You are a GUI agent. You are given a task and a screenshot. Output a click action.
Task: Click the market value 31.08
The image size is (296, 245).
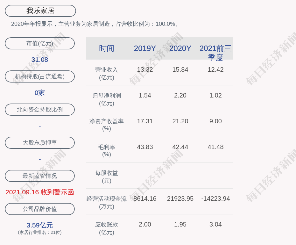40,60
